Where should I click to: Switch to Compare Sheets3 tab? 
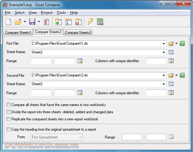[78, 33]
